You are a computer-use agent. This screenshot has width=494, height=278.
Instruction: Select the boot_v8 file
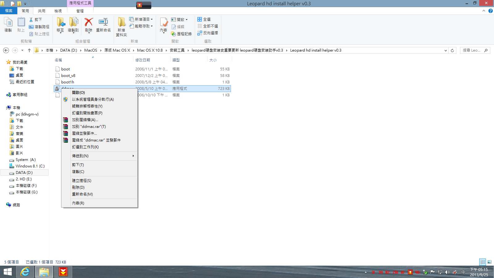tap(142, 76)
